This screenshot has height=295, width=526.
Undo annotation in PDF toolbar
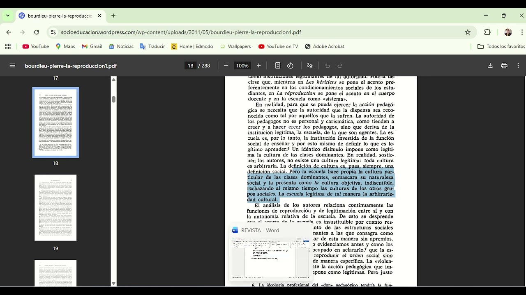[x=328, y=66]
